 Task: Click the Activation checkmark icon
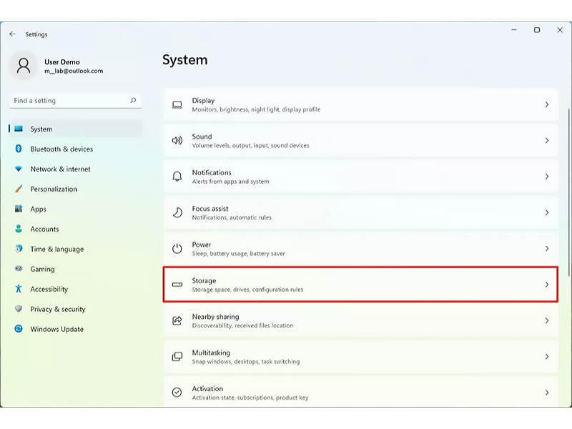coord(177,392)
